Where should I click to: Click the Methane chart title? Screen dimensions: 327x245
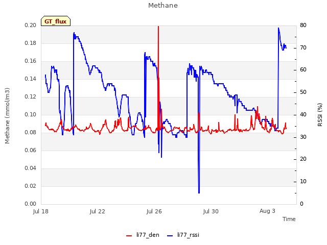pos(163,6)
